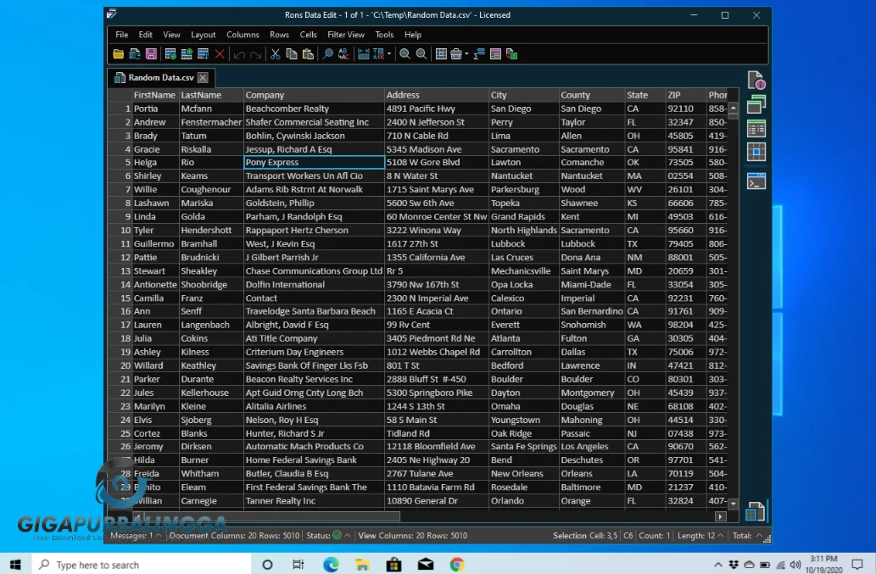
Task: Open File Explorer from the taskbar
Action: coord(362,565)
